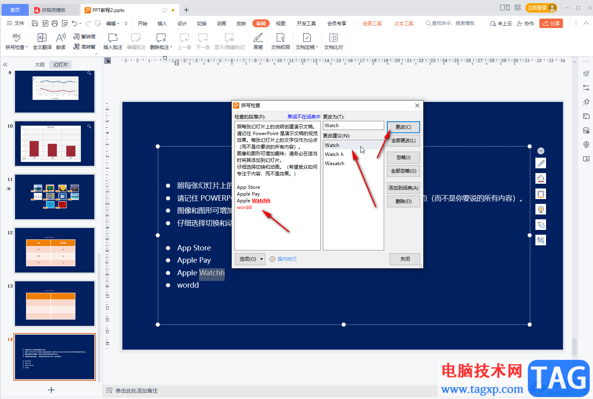Click the 更改(C) change button
593x399 pixels.
(x=403, y=127)
